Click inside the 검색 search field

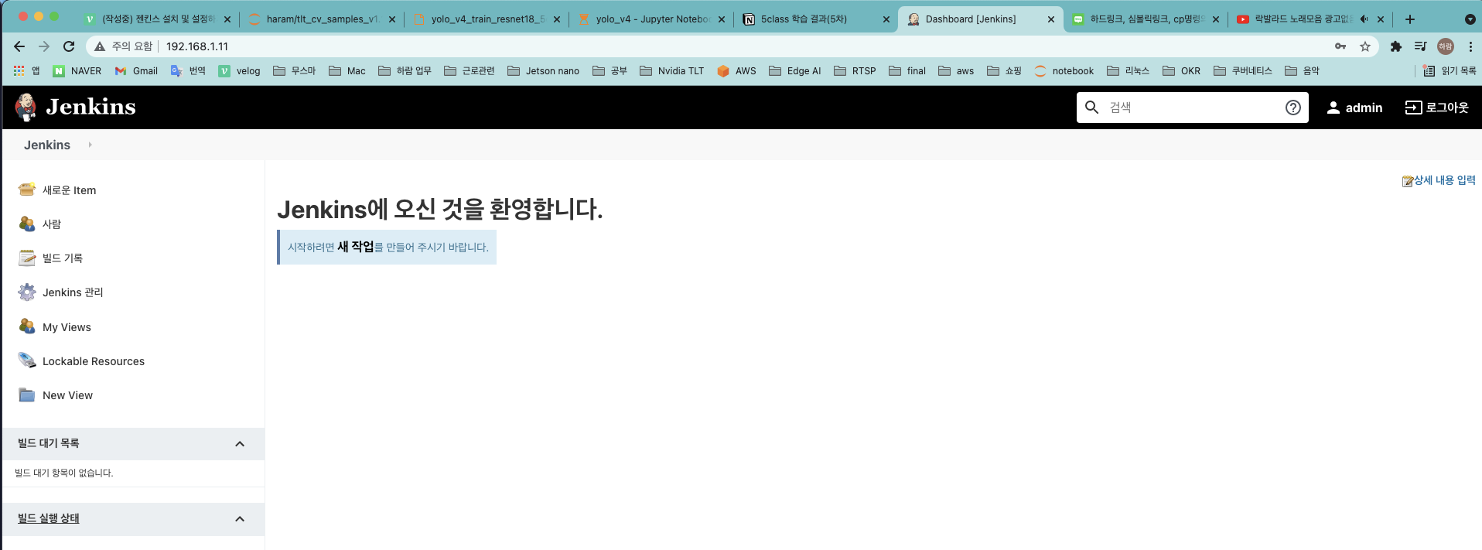coord(1191,108)
